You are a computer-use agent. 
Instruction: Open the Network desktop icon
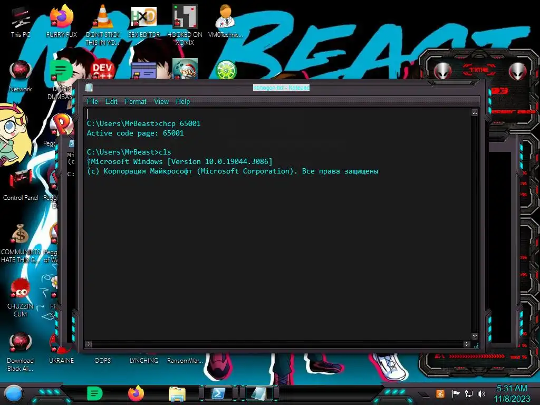tap(21, 76)
